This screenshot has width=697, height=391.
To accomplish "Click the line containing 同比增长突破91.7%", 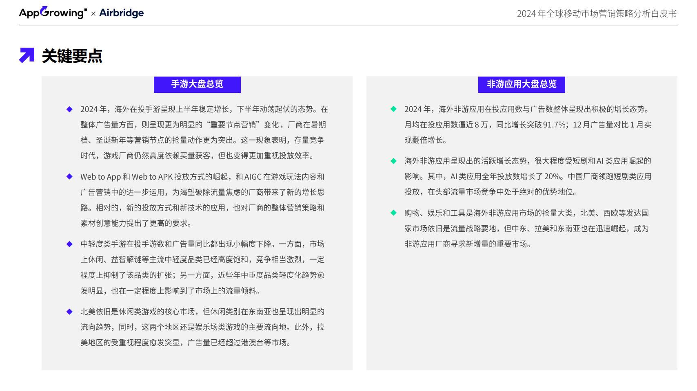I will point(528,125).
